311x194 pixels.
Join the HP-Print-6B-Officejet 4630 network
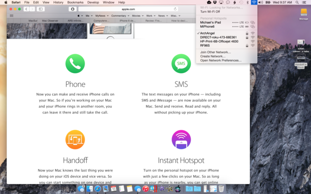pyautogui.click(x=227, y=41)
